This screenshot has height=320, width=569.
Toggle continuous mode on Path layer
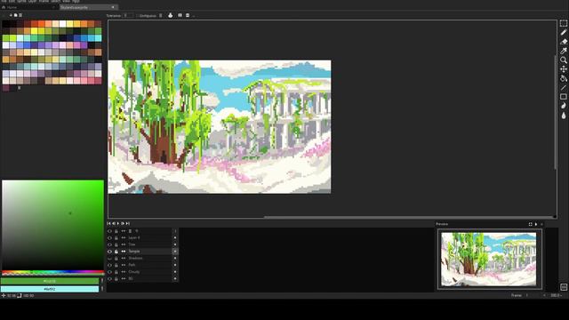pyautogui.click(x=124, y=265)
